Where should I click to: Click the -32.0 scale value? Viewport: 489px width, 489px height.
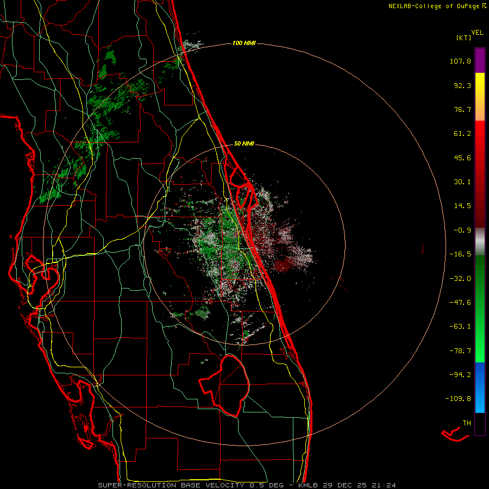460,279
